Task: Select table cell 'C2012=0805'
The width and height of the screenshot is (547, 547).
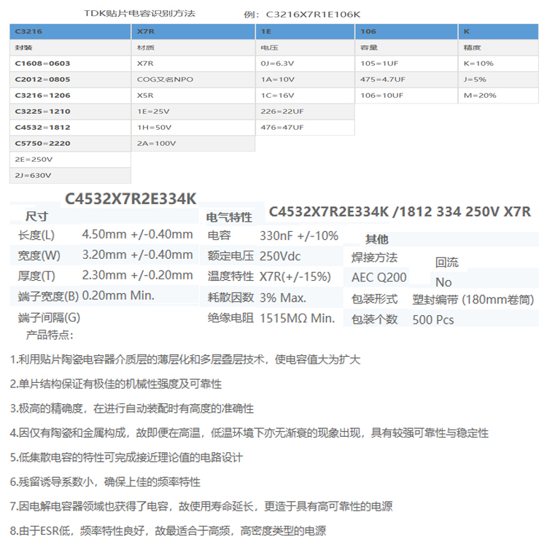Action: coord(70,79)
